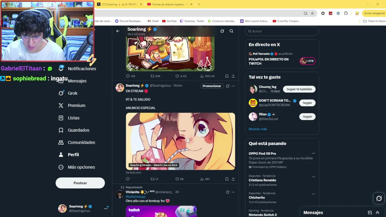Reply to the EN STREAM post
Image resolution: width=386 pixels, height=217 pixels.
[x=128, y=179]
